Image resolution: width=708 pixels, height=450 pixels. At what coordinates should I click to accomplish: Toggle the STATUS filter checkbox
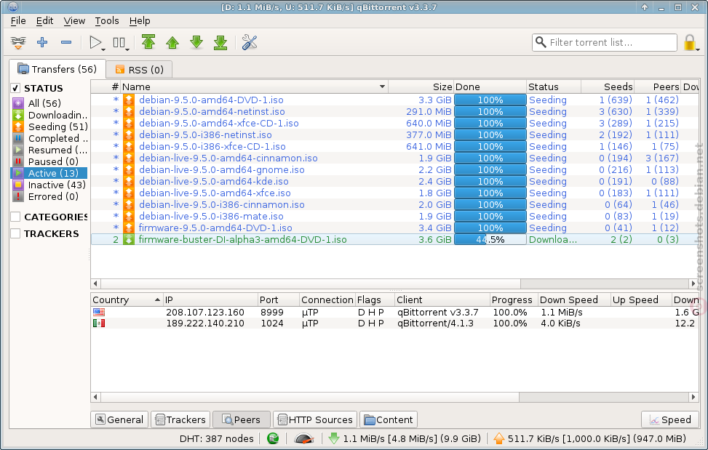(15, 88)
